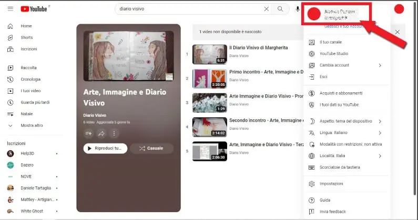Open Cronologia in the sidebar

[32, 79]
